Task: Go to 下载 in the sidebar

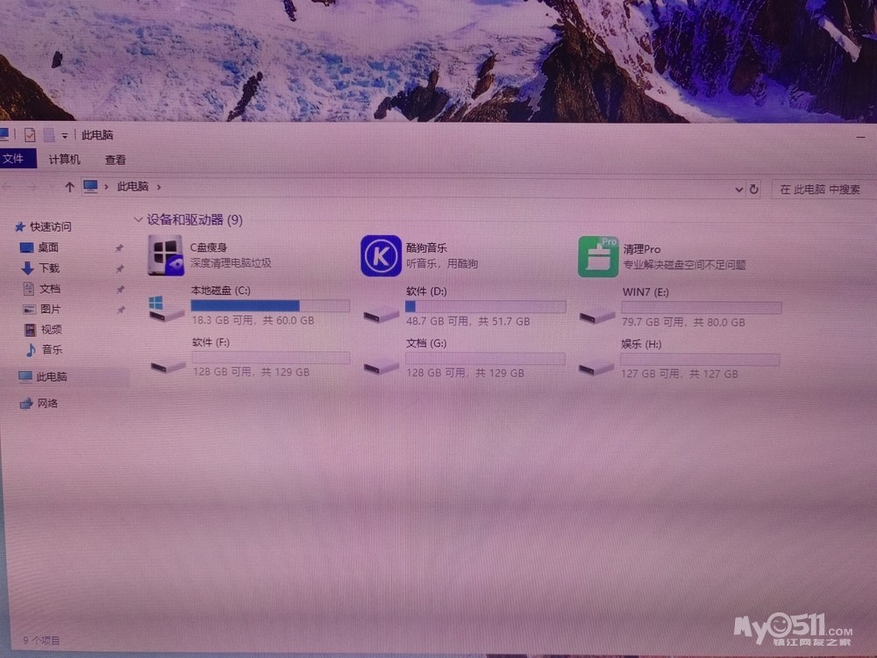Action: (49, 268)
